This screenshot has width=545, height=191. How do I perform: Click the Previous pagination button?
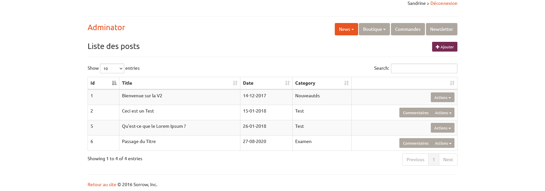(x=415, y=160)
